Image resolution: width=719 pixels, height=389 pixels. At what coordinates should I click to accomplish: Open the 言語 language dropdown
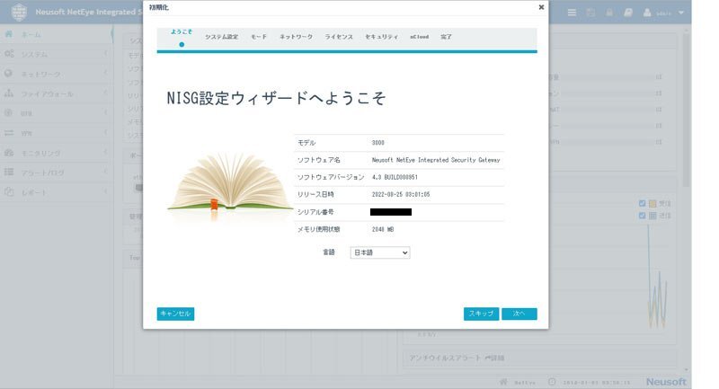[x=379, y=253]
